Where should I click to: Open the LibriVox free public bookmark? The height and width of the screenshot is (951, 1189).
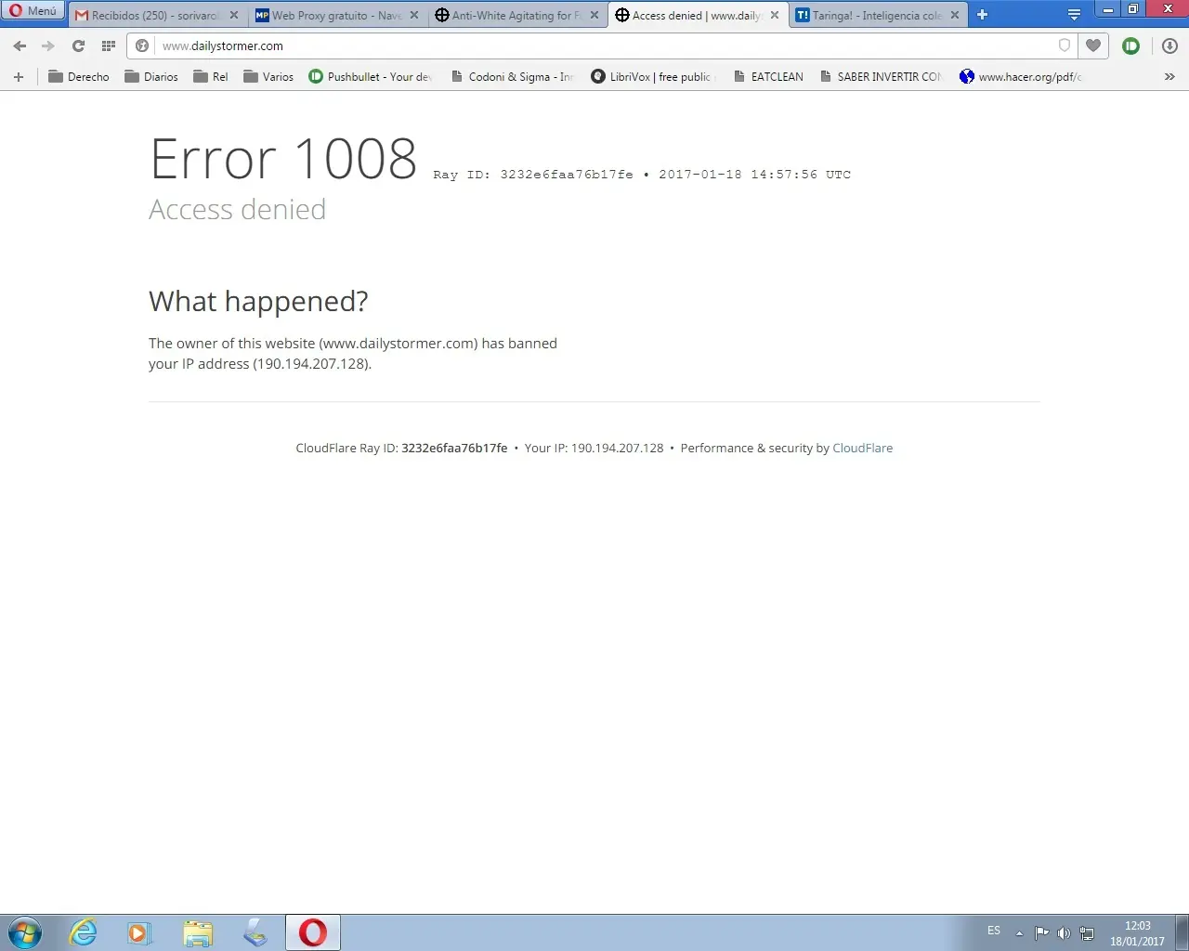(x=654, y=77)
